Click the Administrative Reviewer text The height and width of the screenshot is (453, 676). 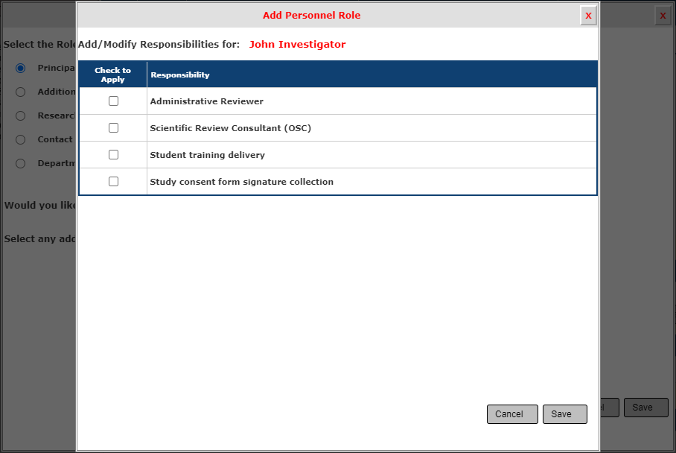tap(206, 101)
